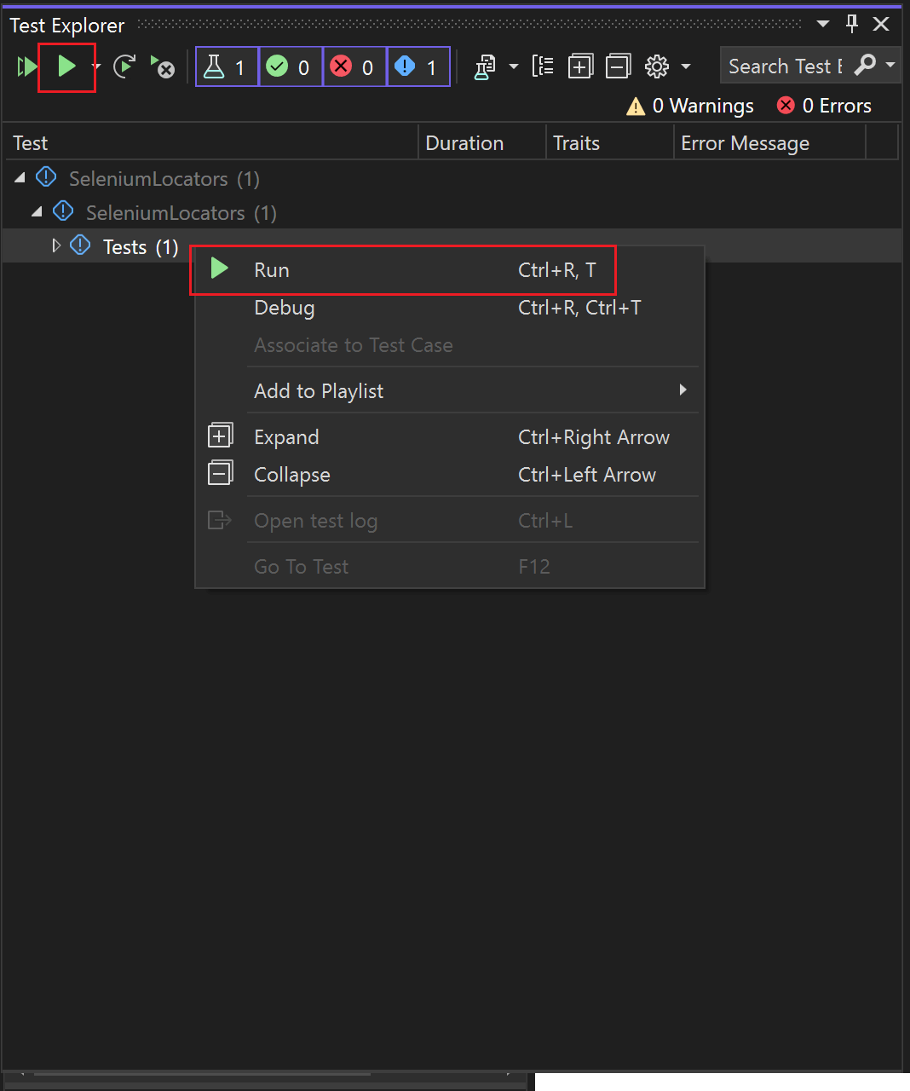This screenshot has height=1091, width=910.
Task: Toggle the passed tests filter
Action: click(x=290, y=66)
